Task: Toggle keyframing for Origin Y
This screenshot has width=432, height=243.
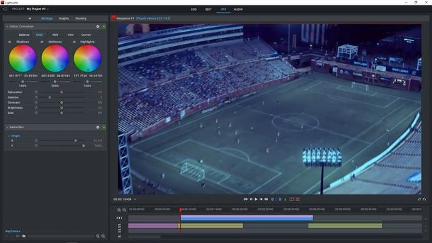Action: click(36, 146)
